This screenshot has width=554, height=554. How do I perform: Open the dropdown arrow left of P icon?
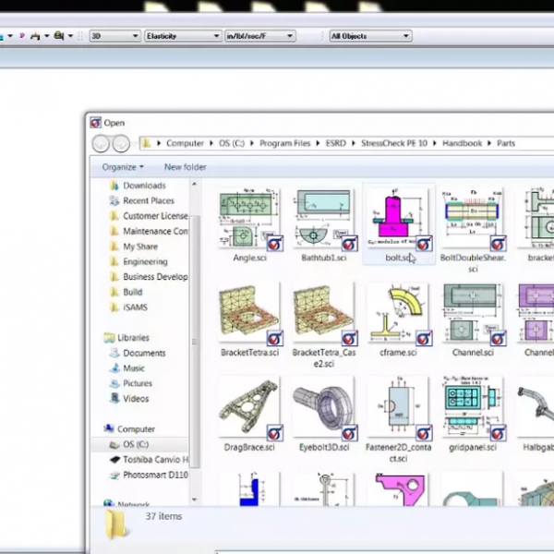click(x=10, y=36)
